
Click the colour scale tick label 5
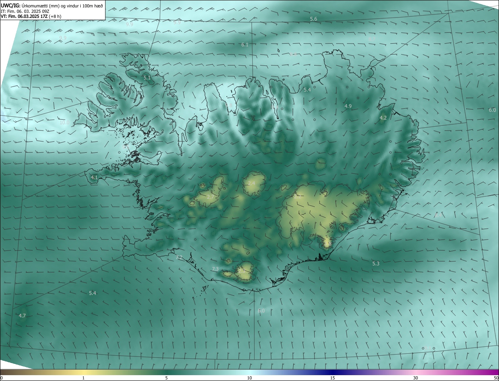point(166,378)
